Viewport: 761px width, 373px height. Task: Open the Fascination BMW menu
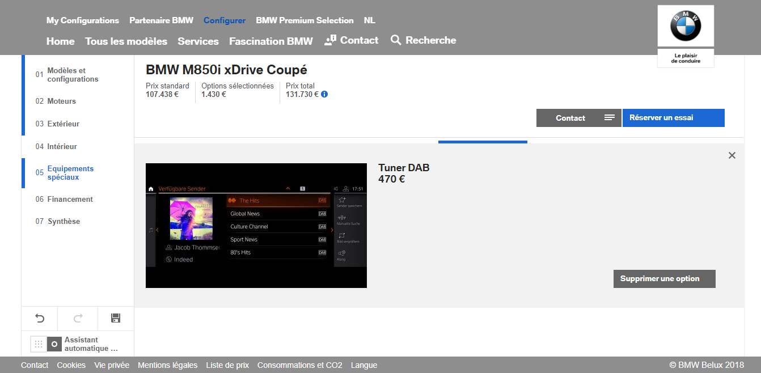tap(270, 41)
